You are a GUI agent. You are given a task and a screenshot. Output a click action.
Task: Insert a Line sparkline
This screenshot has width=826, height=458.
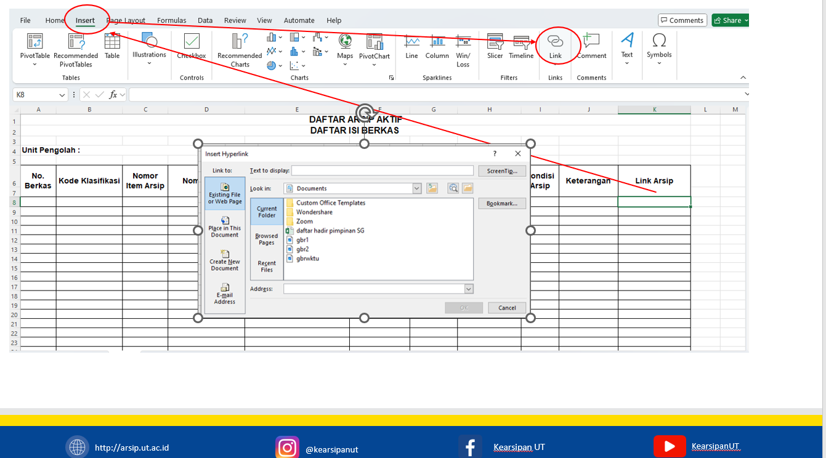pos(411,42)
